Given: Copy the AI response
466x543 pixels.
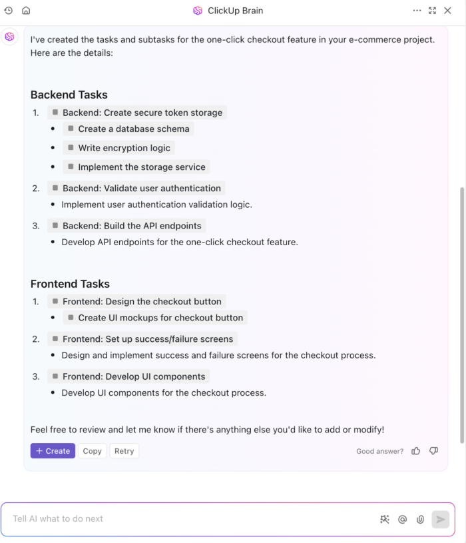Looking at the screenshot, I should point(92,451).
